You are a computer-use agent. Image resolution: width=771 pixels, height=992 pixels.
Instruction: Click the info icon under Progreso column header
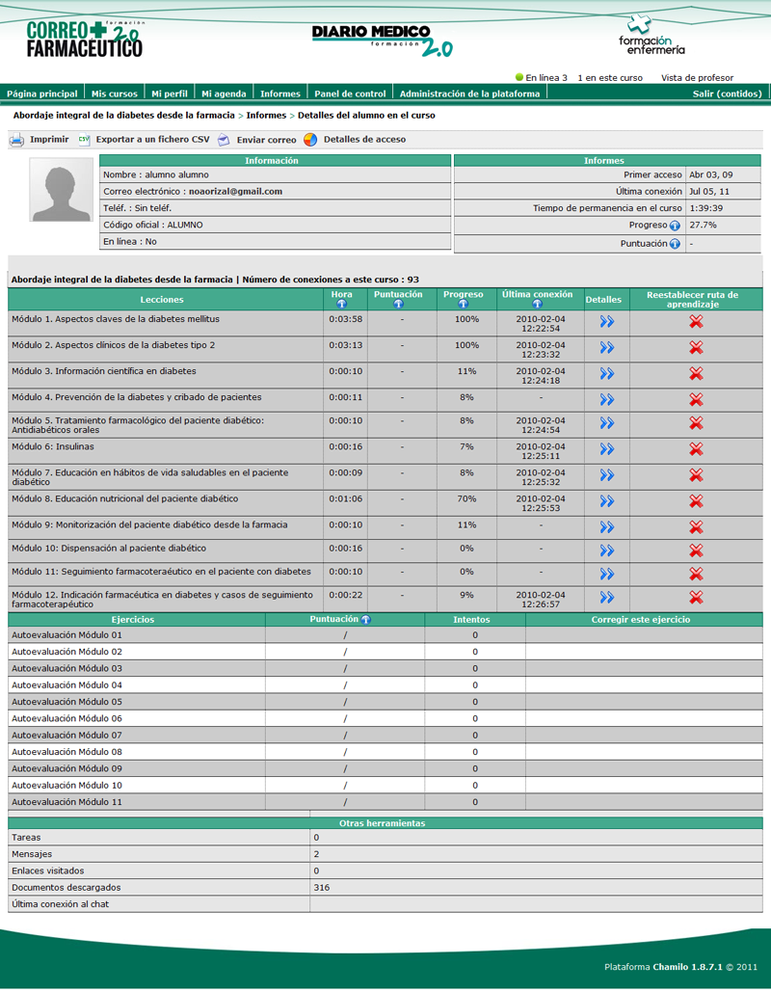(463, 305)
